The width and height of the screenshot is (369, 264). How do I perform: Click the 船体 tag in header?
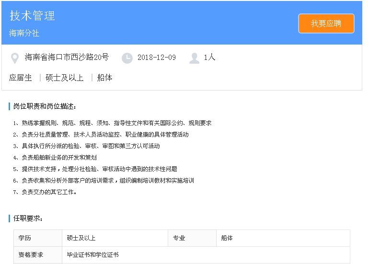coord(105,78)
